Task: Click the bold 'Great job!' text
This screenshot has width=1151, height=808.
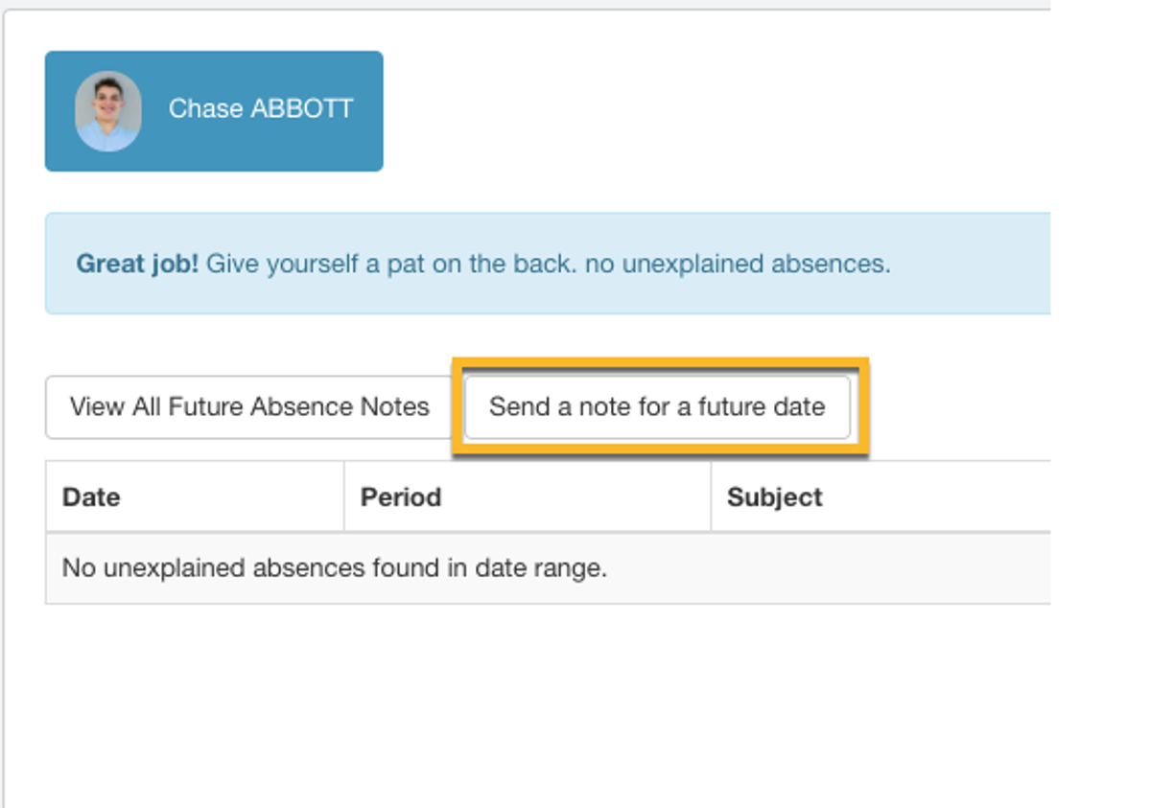Action: [x=137, y=264]
